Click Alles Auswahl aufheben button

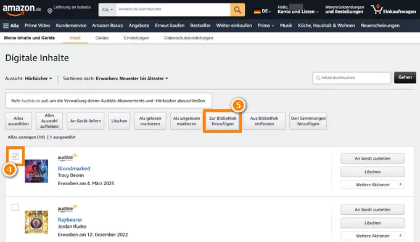tap(49, 121)
